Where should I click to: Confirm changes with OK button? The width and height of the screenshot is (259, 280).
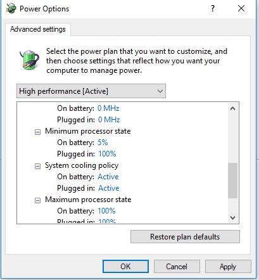point(125,267)
